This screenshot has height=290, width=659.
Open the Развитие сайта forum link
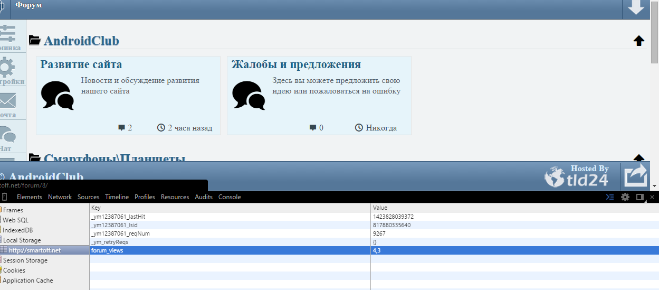[x=81, y=64]
